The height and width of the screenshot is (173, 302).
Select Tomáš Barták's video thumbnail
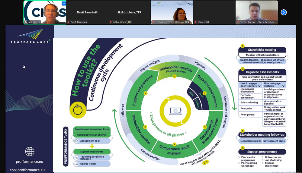tap(257, 12)
